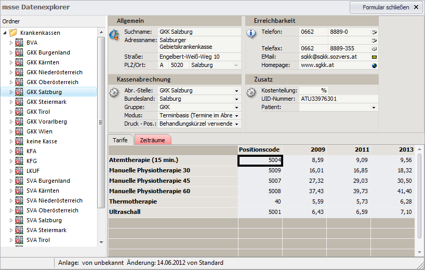Open the Patient dropdown
Screen dimensions: 425x270
tap(374, 107)
